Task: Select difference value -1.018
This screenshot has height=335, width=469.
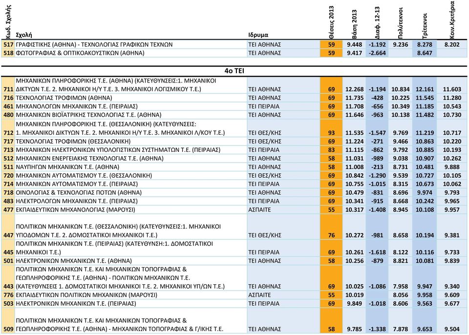Action: [x=377, y=303]
